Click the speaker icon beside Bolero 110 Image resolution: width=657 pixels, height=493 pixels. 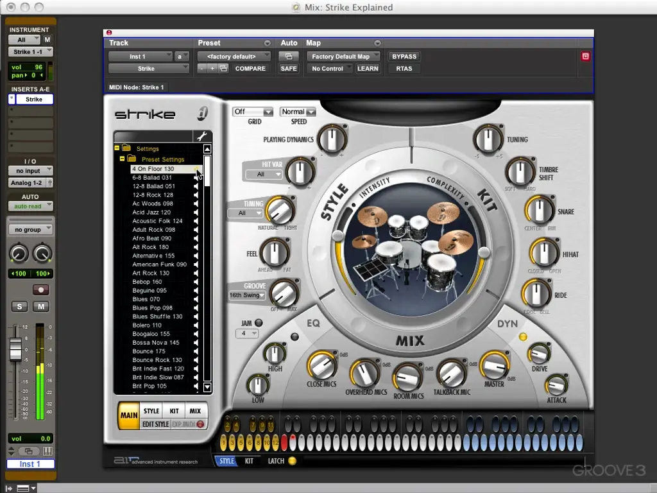(196, 325)
